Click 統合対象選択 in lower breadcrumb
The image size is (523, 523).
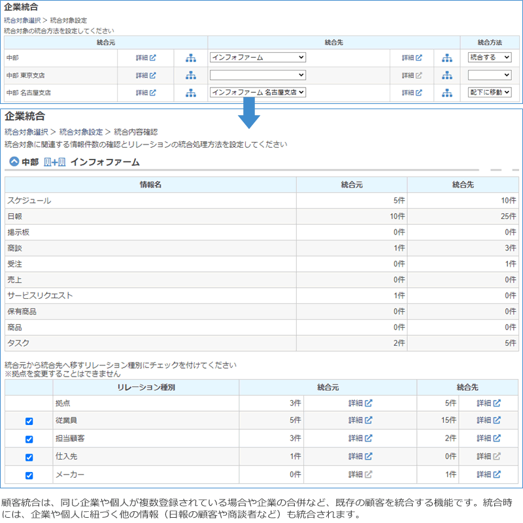click(x=25, y=131)
